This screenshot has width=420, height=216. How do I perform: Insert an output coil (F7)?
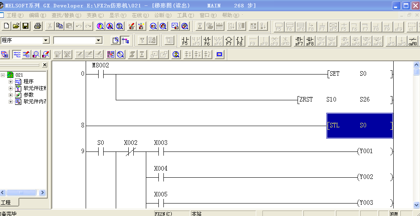229,41
